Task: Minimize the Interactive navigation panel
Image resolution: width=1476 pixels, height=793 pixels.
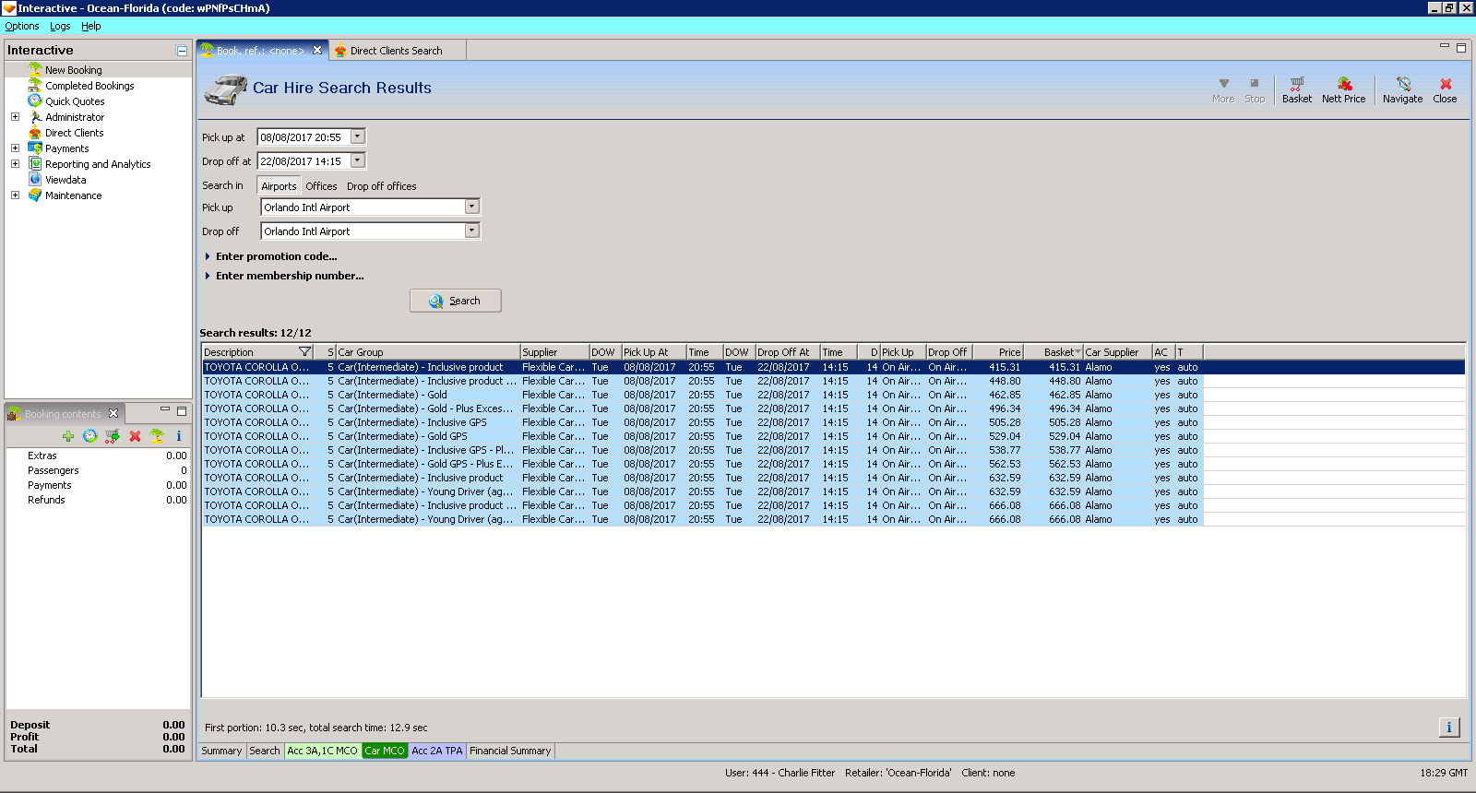Action: (x=182, y=51)
